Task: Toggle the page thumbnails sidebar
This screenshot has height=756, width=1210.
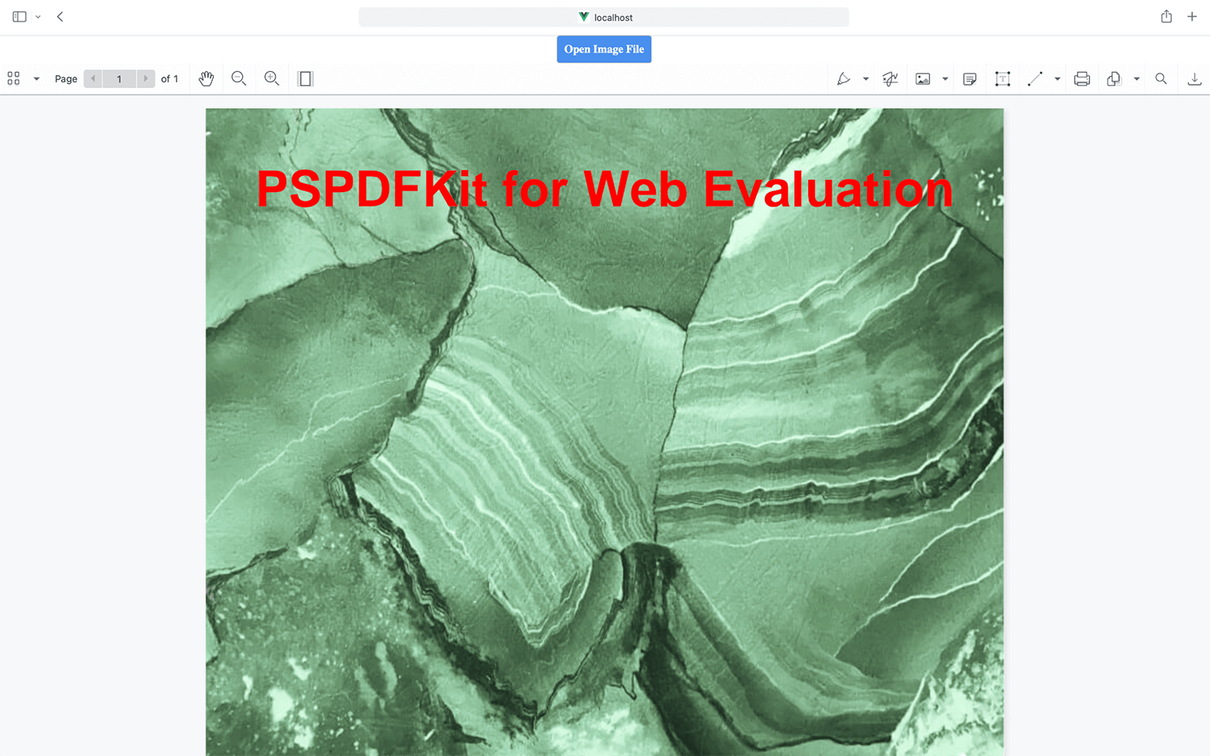Action: (13, 78)
